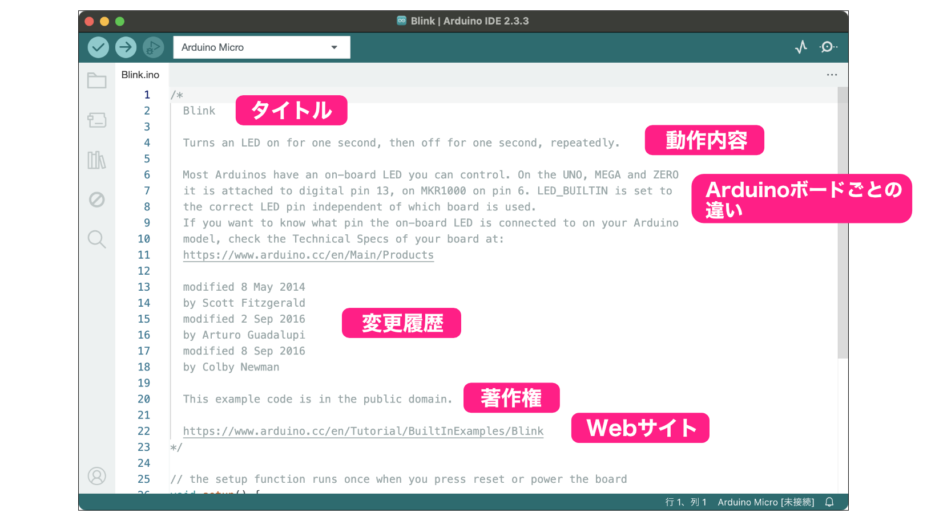Click the Upload arrow button

[x=126, y=47]
